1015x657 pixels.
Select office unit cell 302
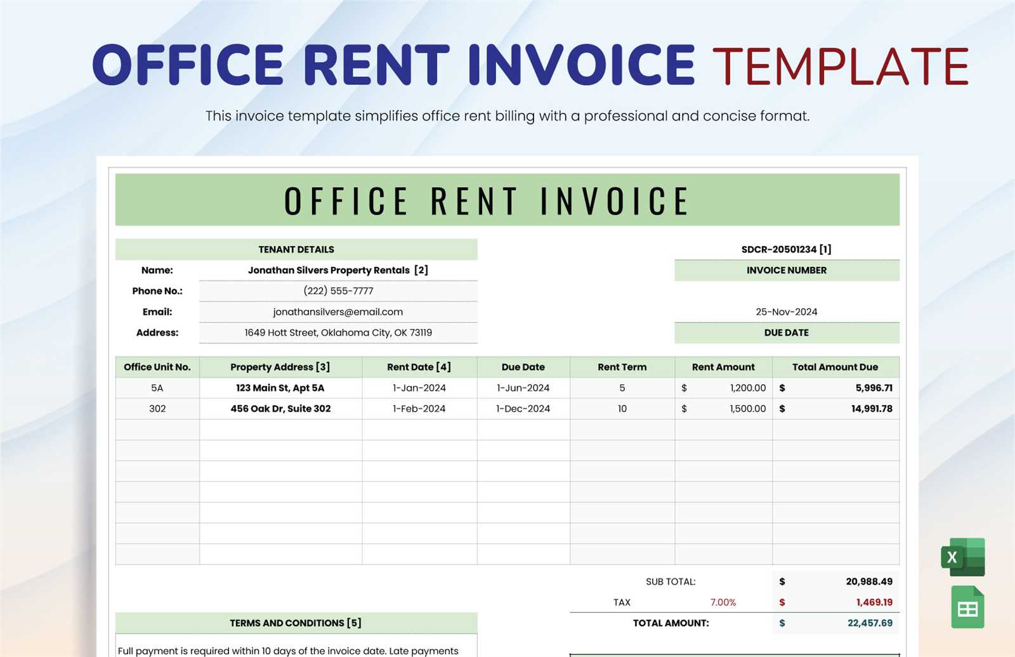coord(157,409)
